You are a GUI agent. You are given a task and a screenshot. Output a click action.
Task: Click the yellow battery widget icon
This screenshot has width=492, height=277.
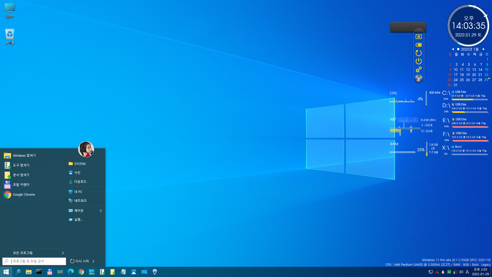click(x=418, y=45)
